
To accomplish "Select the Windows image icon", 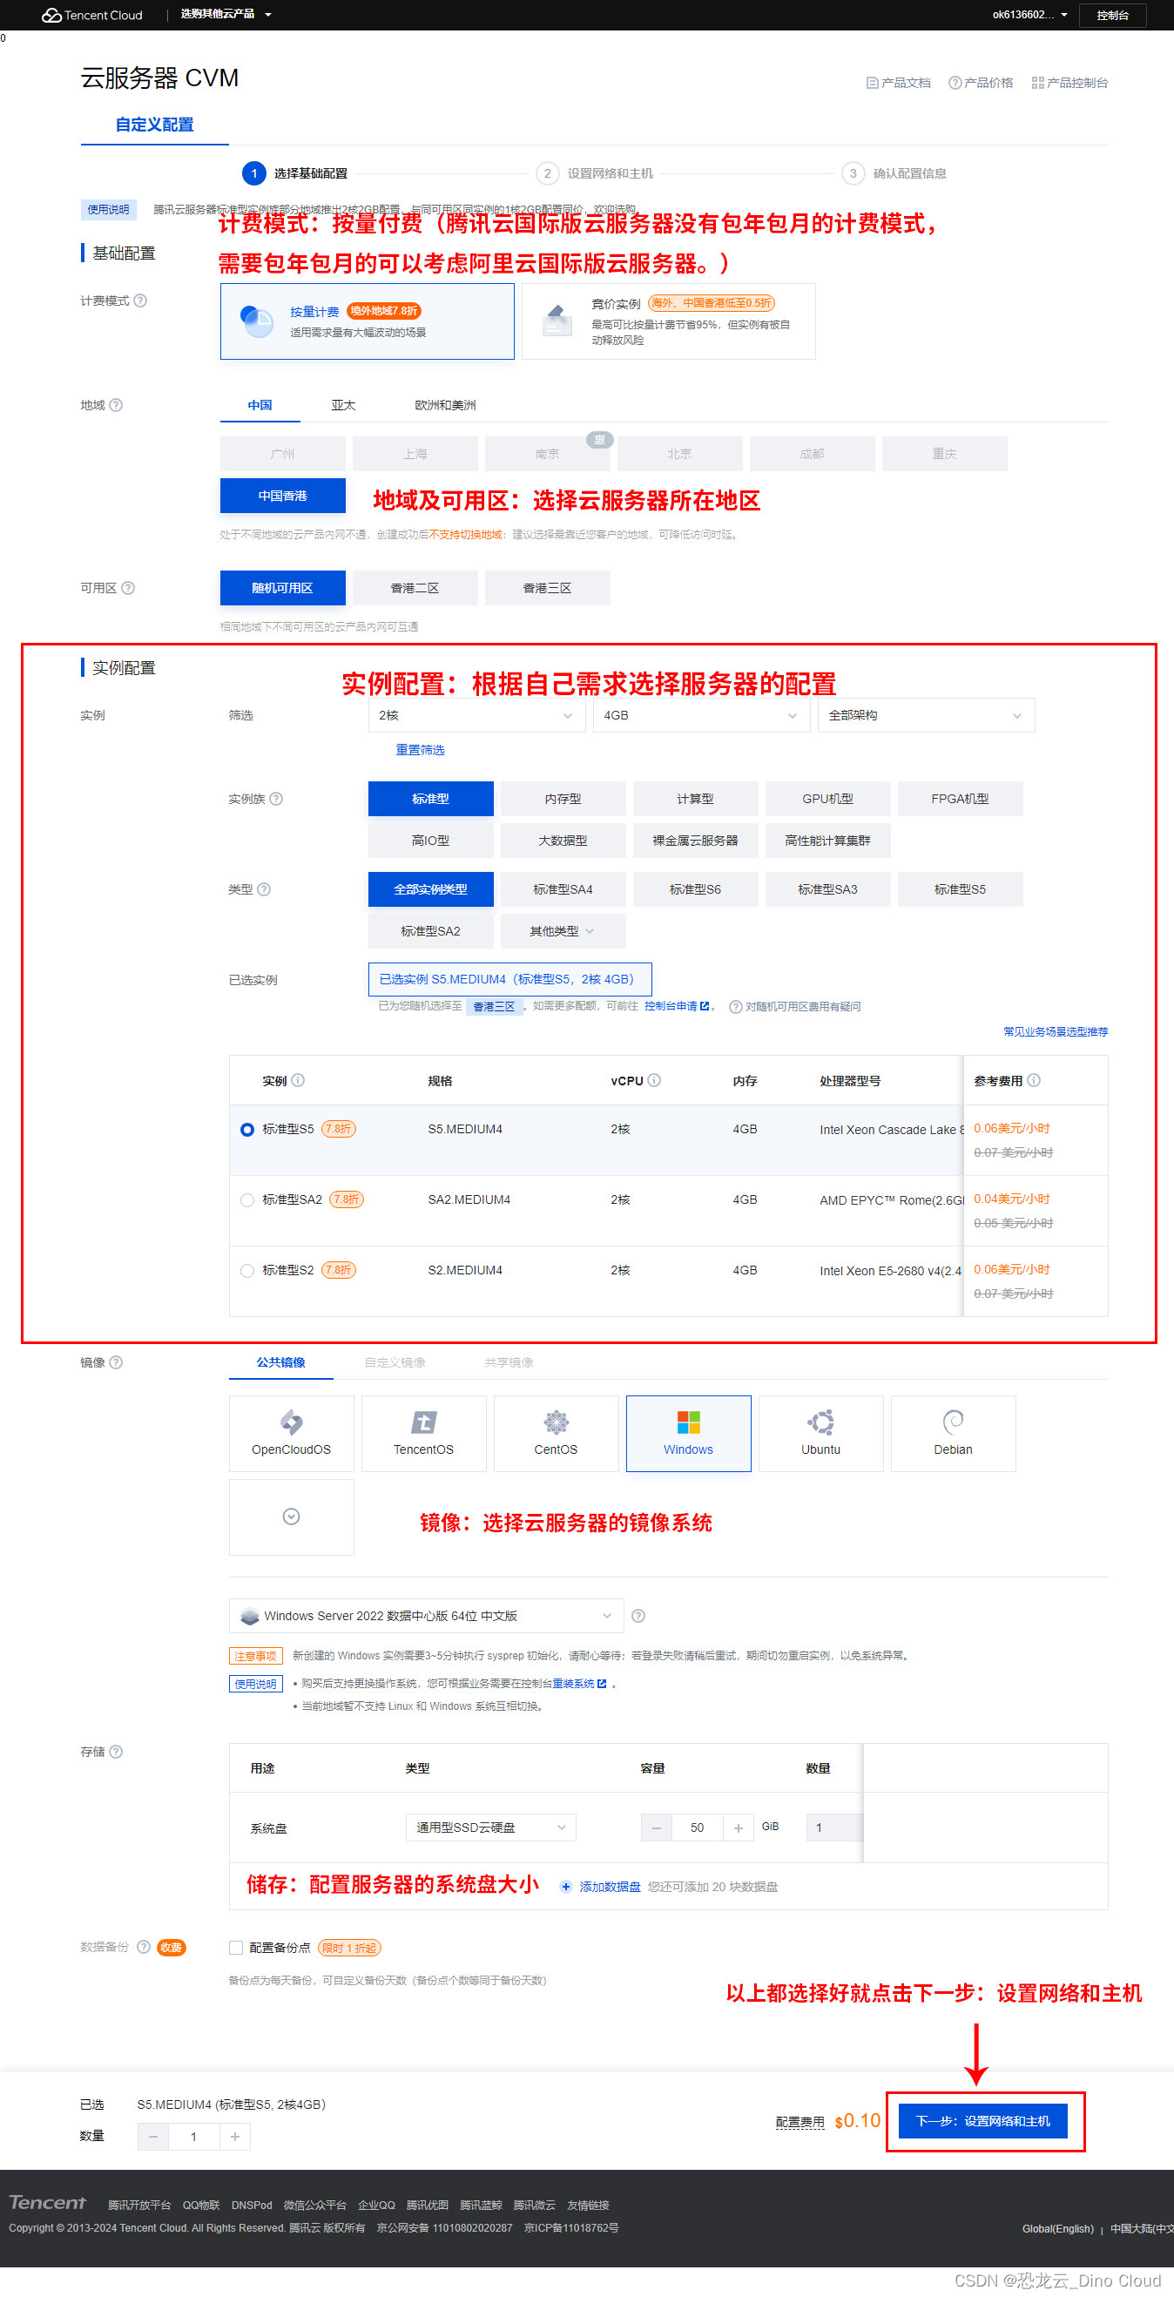I will pos(688,1433).
